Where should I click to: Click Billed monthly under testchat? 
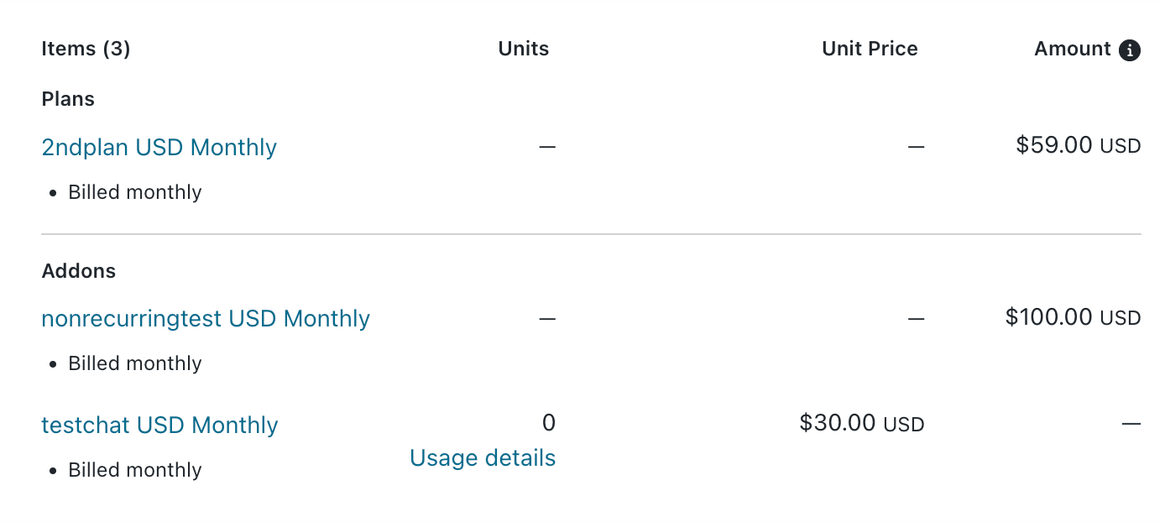134,470
